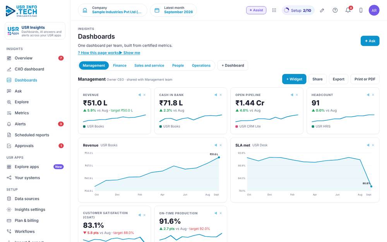Open the help question mark icon
Viewport: 387px width, 242px height.
[x=335, y=10]
